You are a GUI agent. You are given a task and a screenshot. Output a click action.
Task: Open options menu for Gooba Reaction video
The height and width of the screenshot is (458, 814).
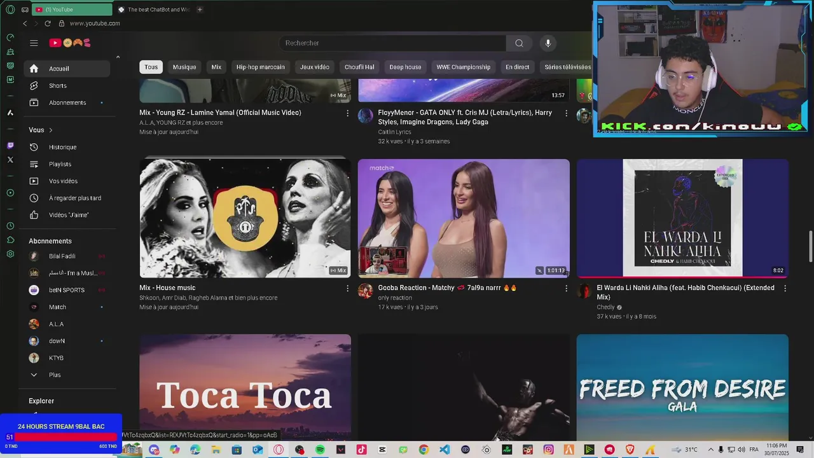pyautogui.click(x=566, y=288)
